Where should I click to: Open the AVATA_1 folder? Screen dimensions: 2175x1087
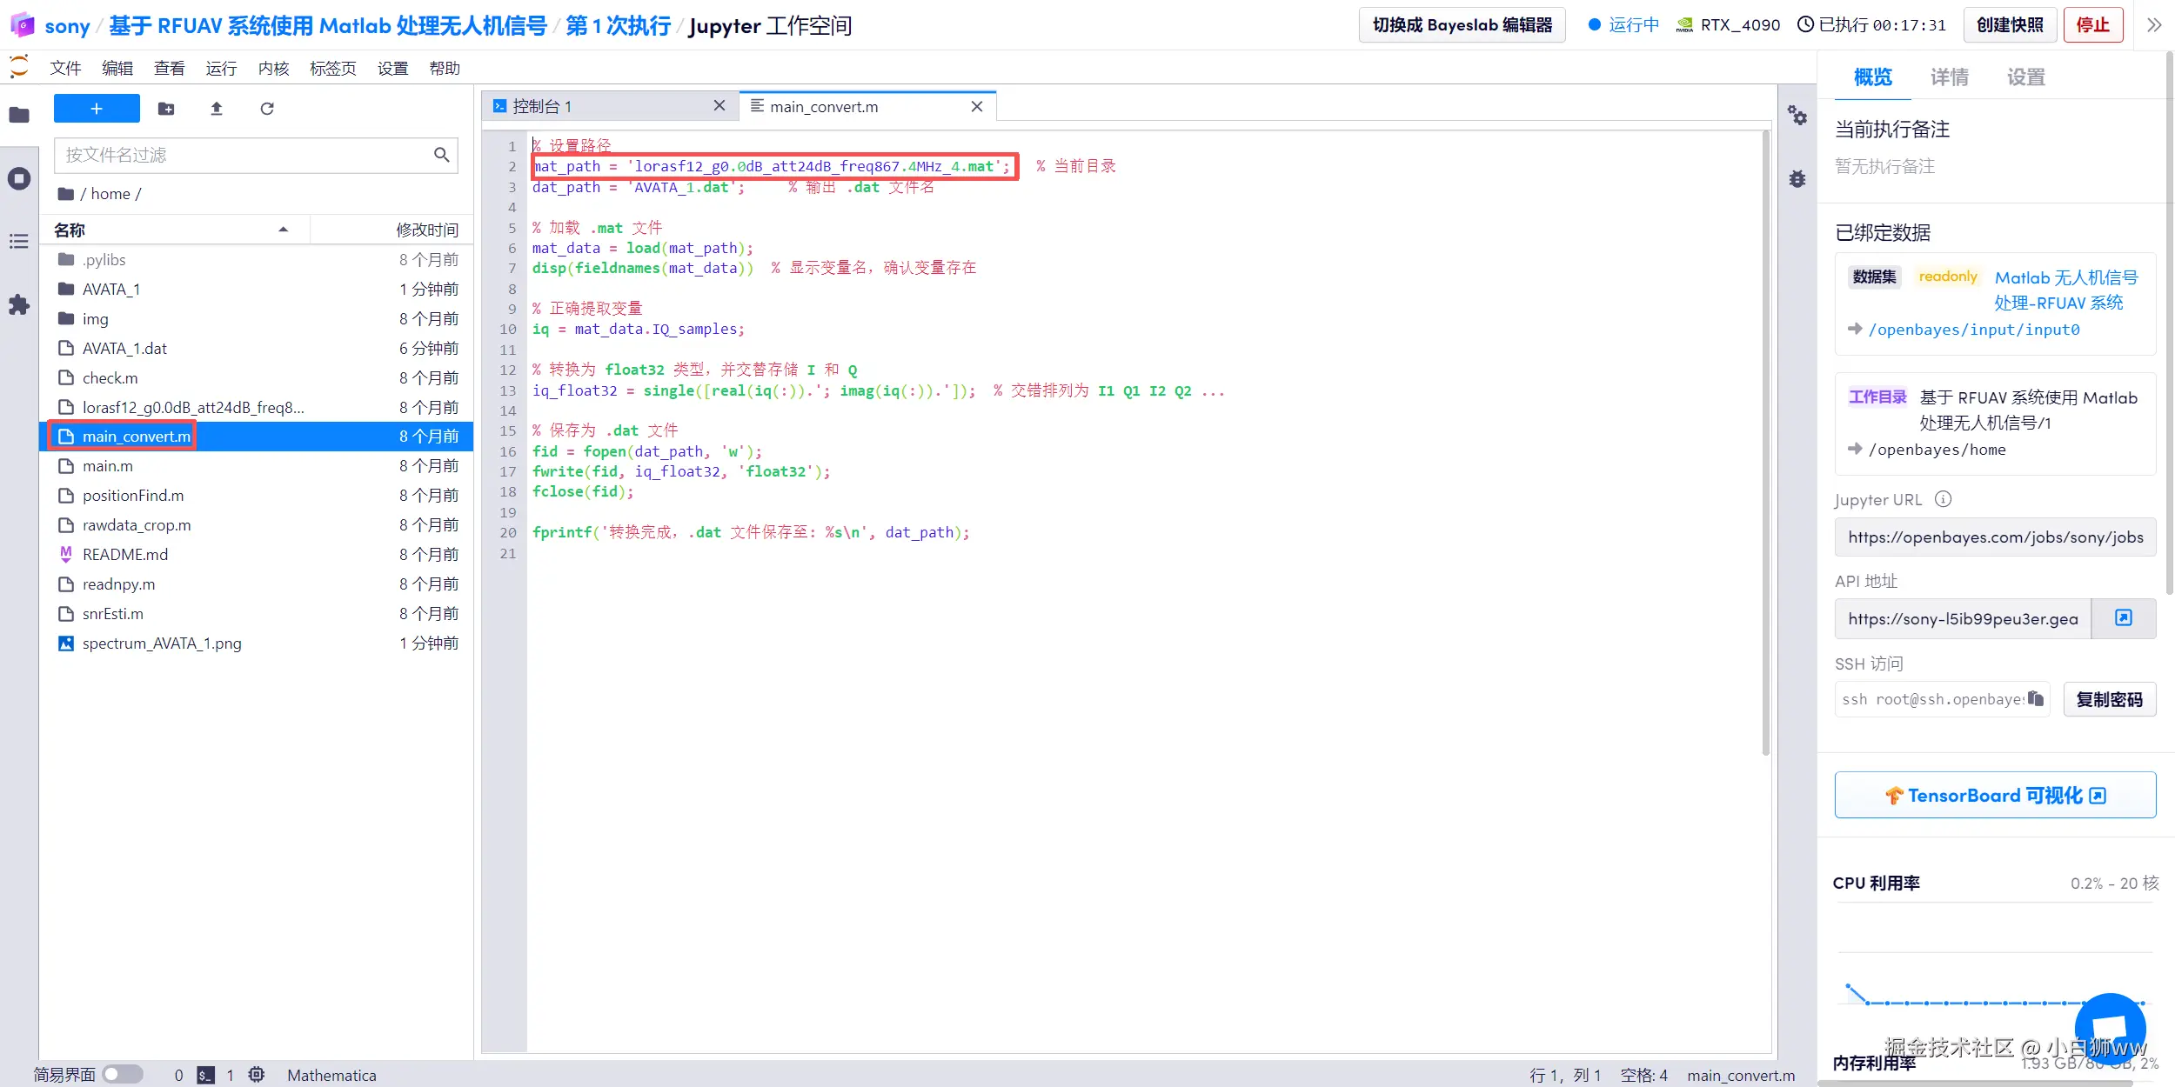coord(111,290)
